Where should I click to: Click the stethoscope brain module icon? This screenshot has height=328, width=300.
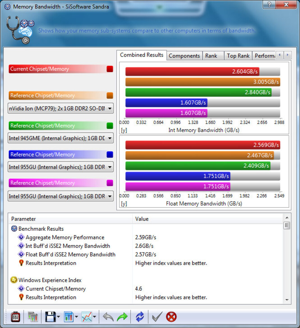(20, 30)
